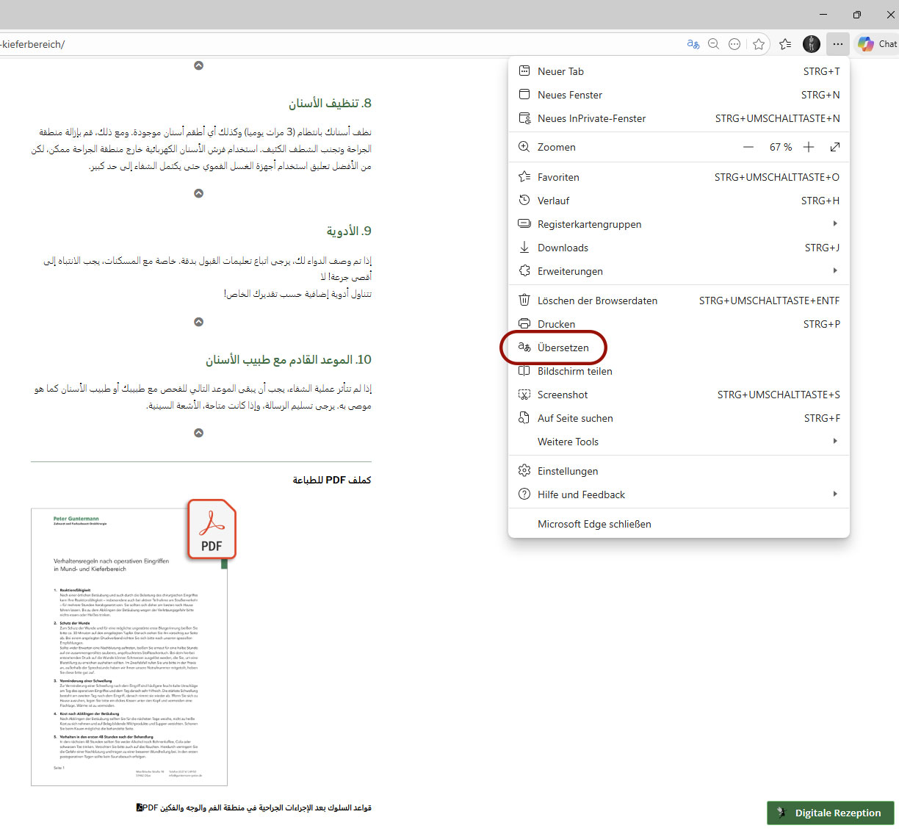Click the translate icon in the address bar
Screen dimensions: 899x831
693,44
